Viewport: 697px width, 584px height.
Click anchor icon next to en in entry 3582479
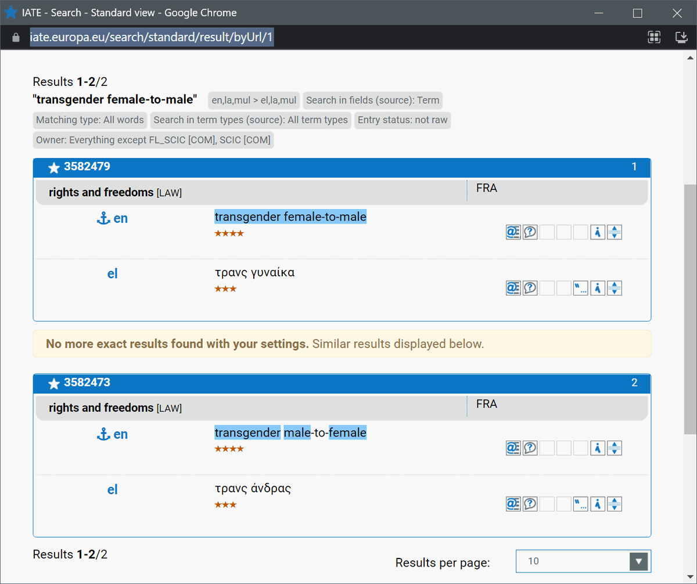103,219
